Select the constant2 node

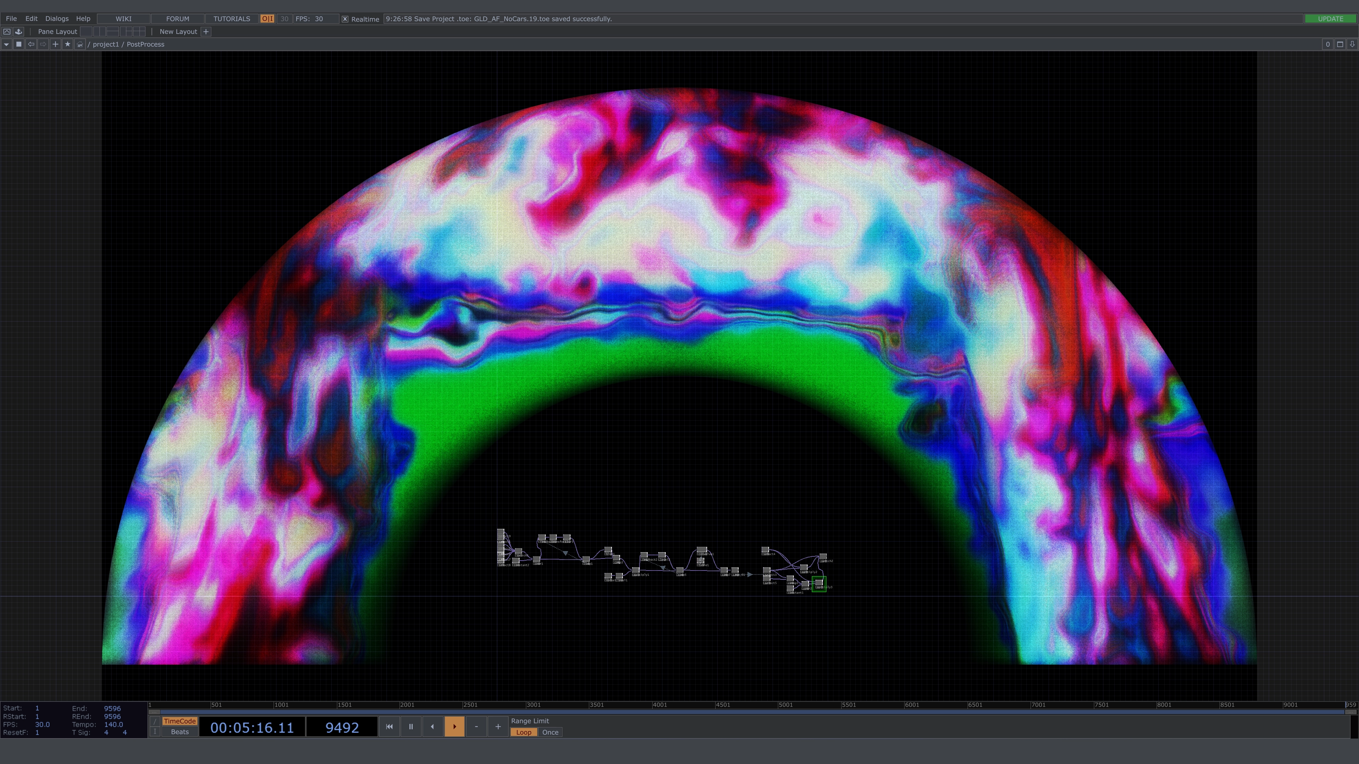516,561
